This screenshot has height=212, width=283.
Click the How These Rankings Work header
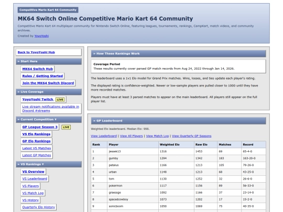point(178,53)
